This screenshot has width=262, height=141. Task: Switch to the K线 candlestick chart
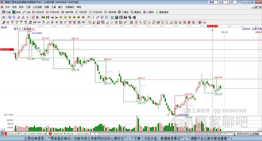pos(26,12)
